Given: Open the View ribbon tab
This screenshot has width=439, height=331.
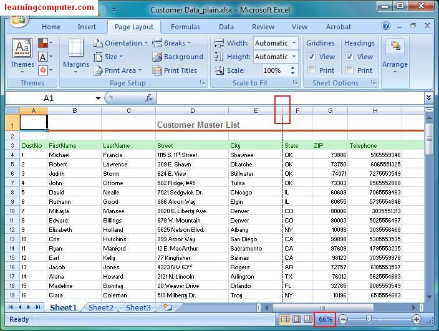Looking at the screenshot, I should (x=299, y=27).
